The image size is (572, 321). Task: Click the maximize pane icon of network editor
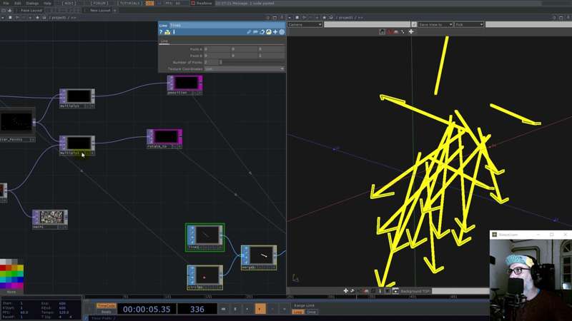pyautogui.click(x=275, y=17)
